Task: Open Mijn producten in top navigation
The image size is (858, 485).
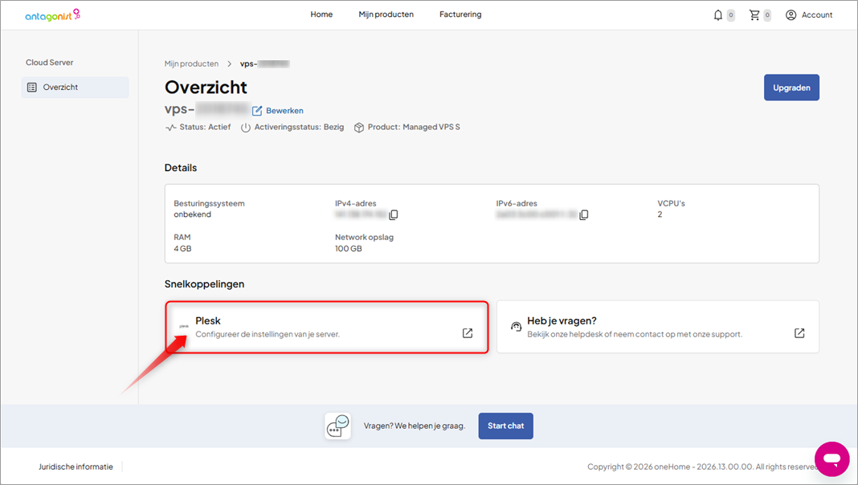Action: click(386, 14)
